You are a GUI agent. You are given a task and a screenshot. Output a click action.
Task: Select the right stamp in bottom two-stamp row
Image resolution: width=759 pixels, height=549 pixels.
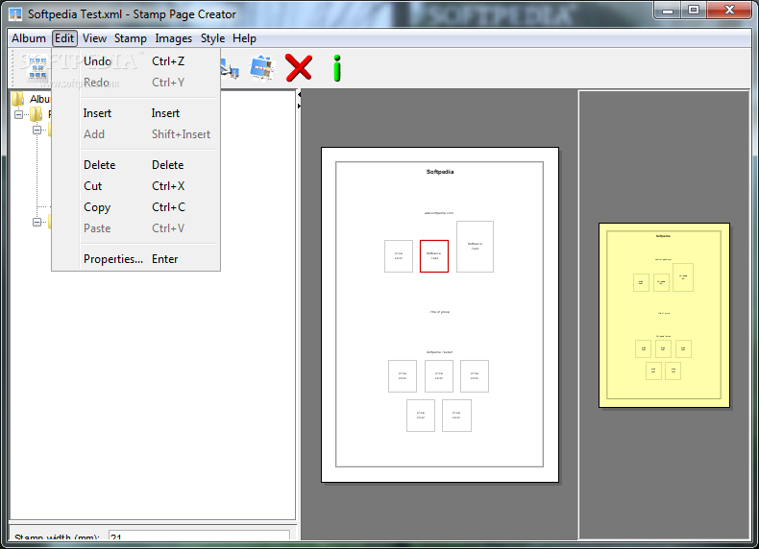click(x=456, y=416)
